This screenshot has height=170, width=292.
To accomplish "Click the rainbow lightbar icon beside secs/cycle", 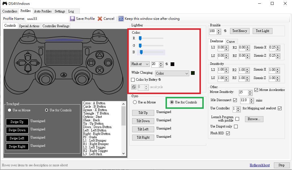I will click(x=134, y=87).
